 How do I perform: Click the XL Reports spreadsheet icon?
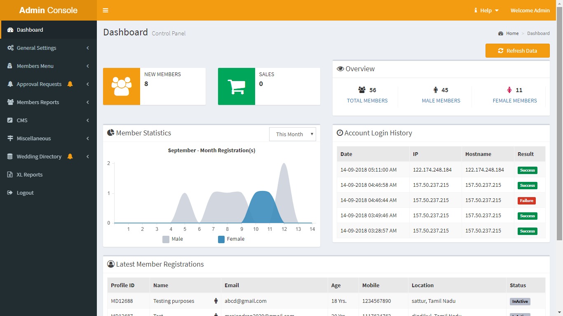coord(10,174)
